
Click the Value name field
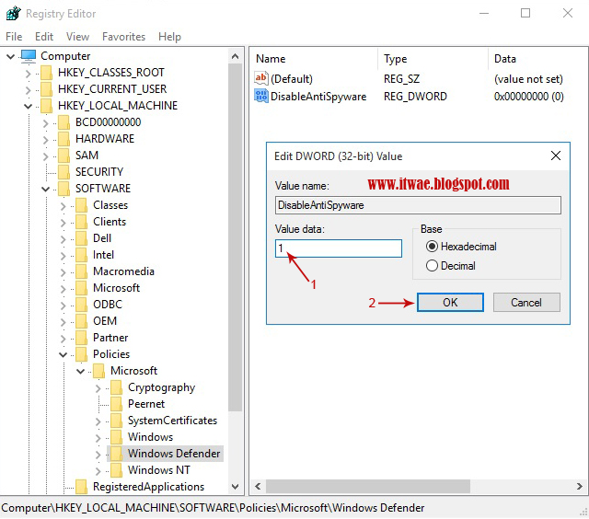(x=418, y=205)
